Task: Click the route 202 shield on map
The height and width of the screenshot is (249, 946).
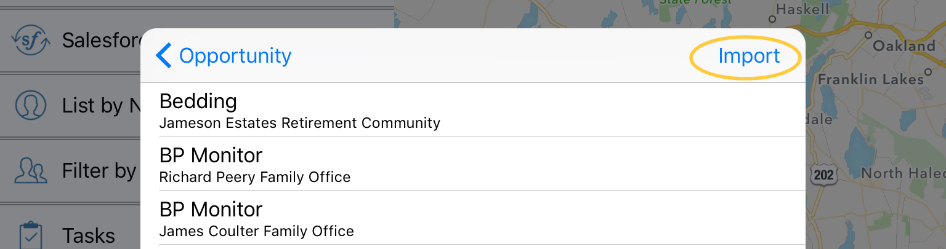Action: click(823, 174)
